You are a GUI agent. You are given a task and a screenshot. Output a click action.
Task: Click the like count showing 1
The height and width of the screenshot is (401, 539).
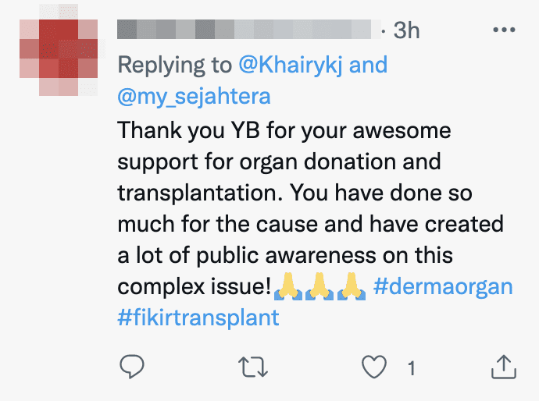pyautogui.click(x=411, y=368)
